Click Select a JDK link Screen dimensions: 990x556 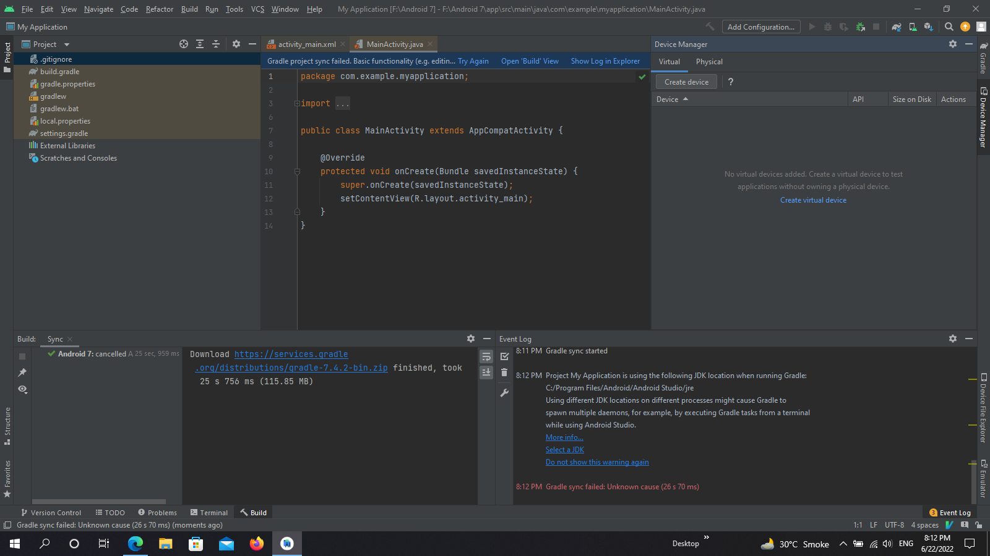coord(564,450)
